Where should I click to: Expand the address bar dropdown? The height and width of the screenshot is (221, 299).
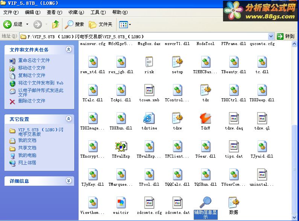pos(271,36)
